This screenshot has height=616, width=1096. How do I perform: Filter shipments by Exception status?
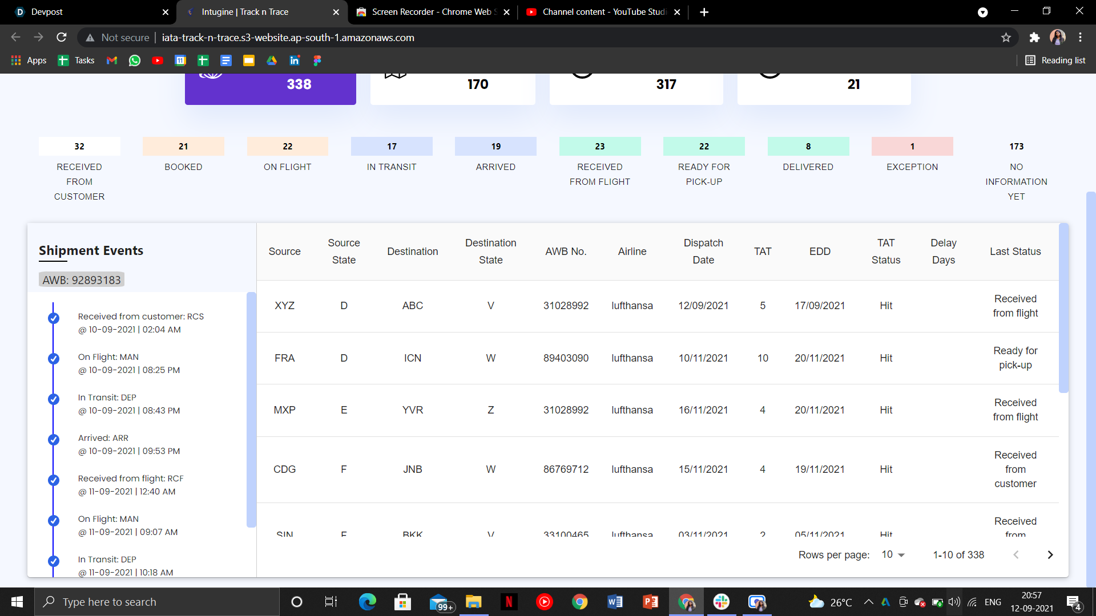[x=912, y=147]
